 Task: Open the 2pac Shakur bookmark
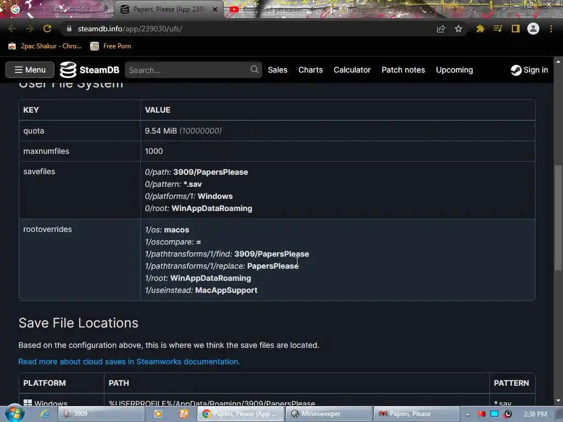pyautogui.click(x=45, y=46)
